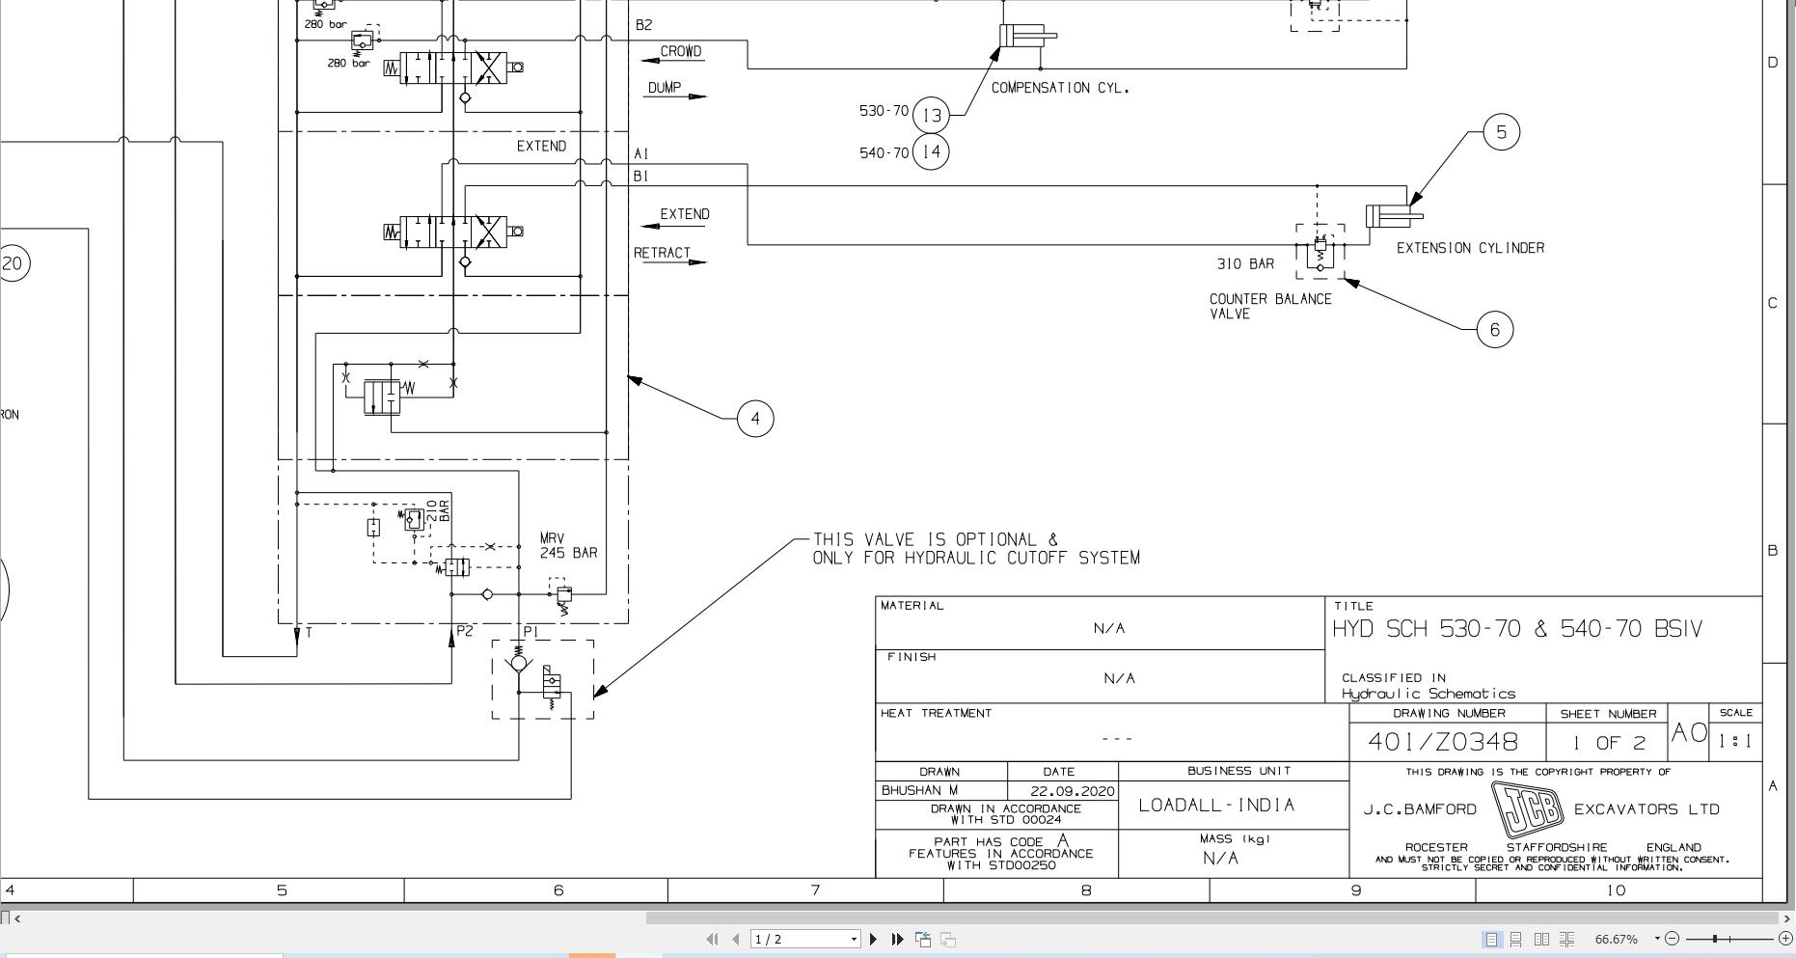The width and height of the screenshot is (1796, 958).
Task: Click the EXTENSION CYLINDER label
Action: click(1471, 248)
